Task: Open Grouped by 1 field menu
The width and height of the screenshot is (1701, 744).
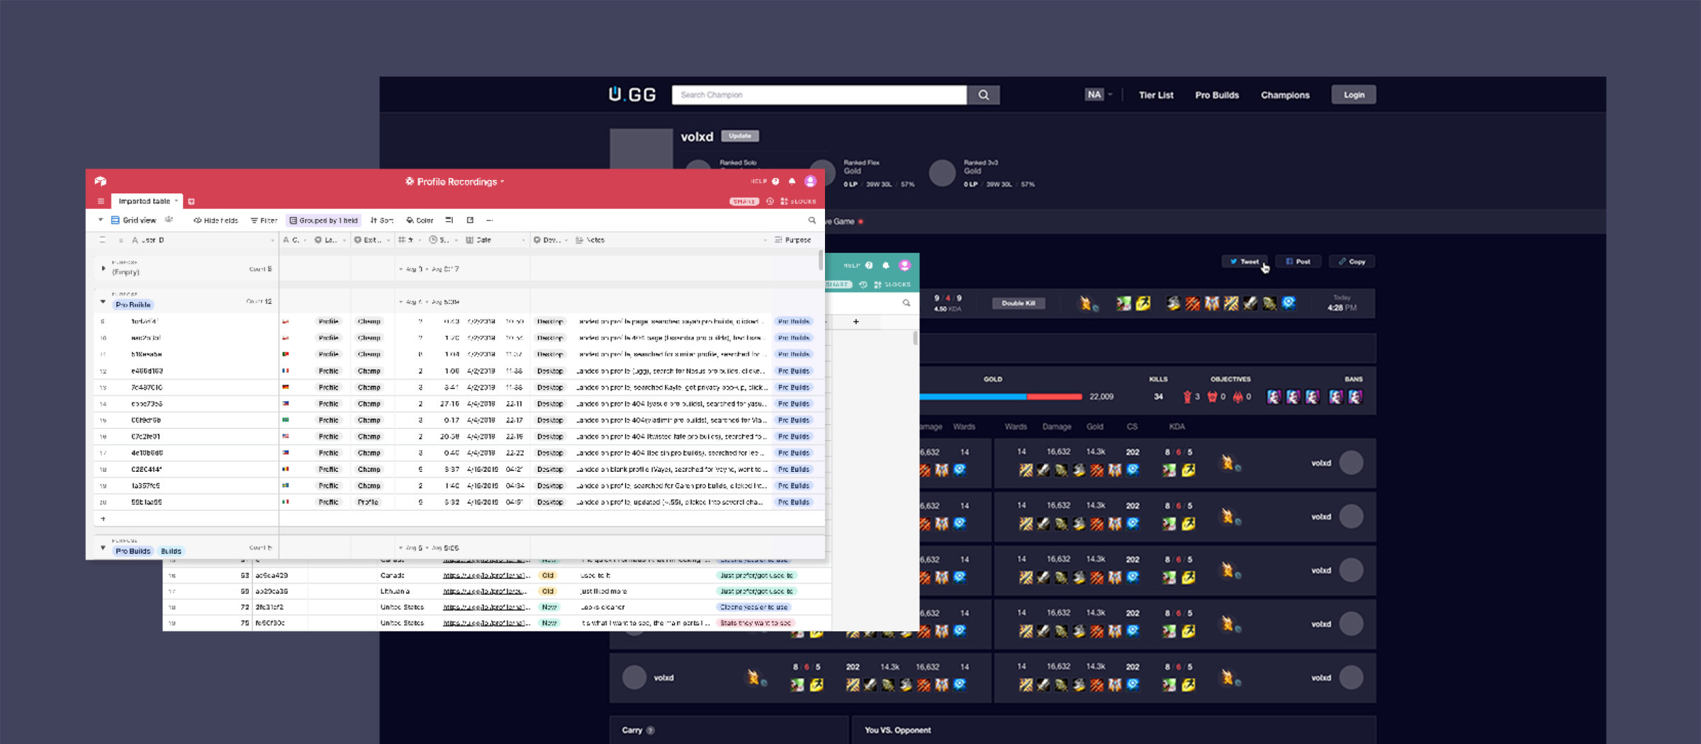Action: pyautogui.click(x=324, y=220)
